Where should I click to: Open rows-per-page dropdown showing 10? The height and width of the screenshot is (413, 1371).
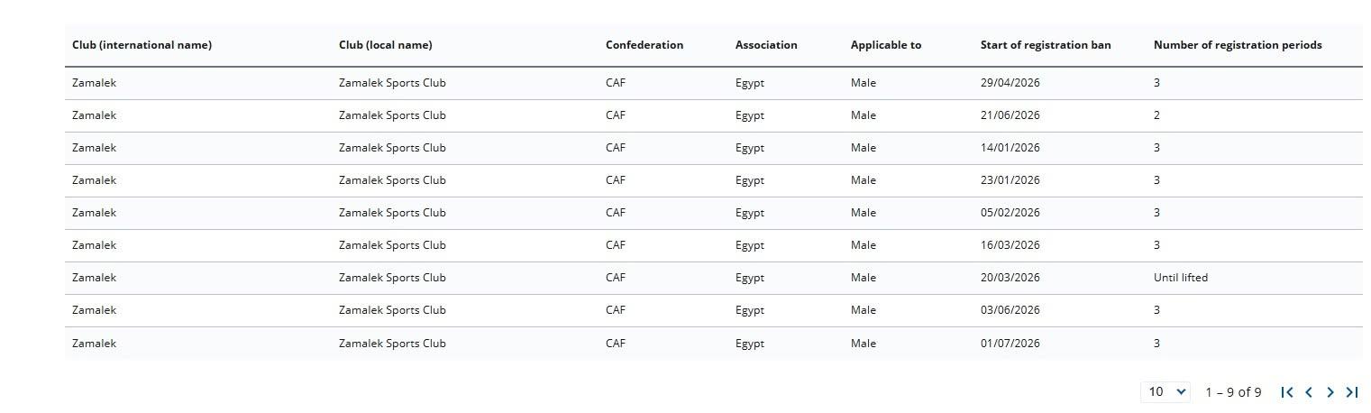1165,391
